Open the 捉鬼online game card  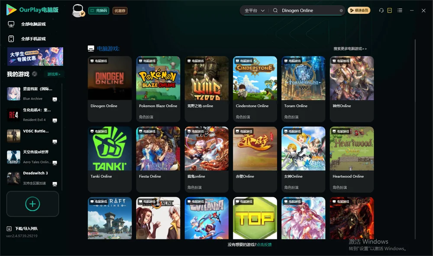207,160
